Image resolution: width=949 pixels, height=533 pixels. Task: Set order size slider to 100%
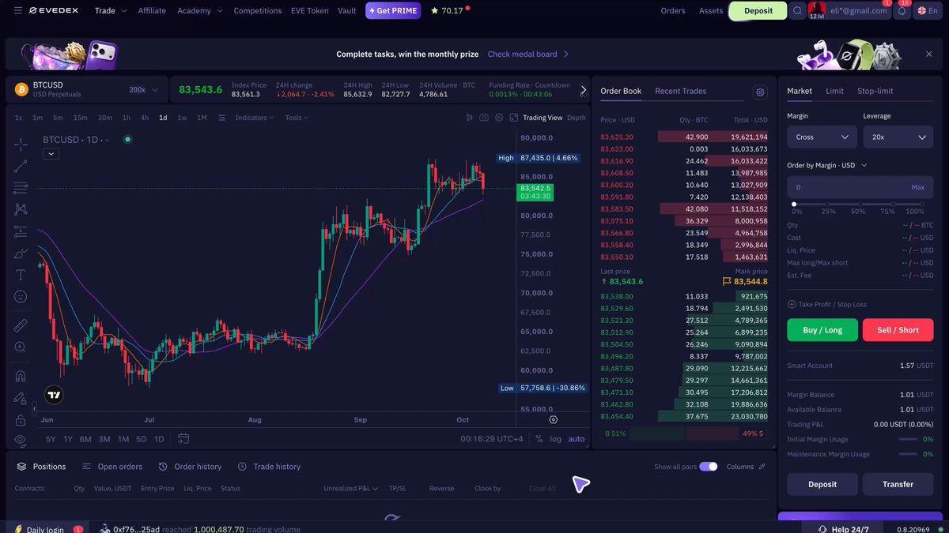pyautogui.click(x=921, y=205)
